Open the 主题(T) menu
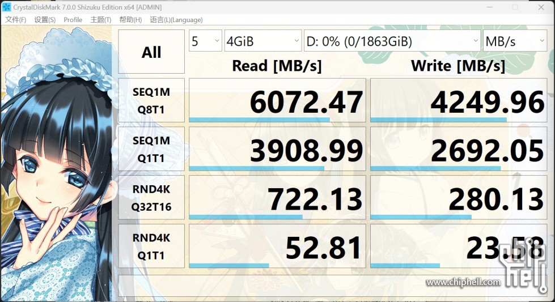555x302 pixels. (101, 20)
